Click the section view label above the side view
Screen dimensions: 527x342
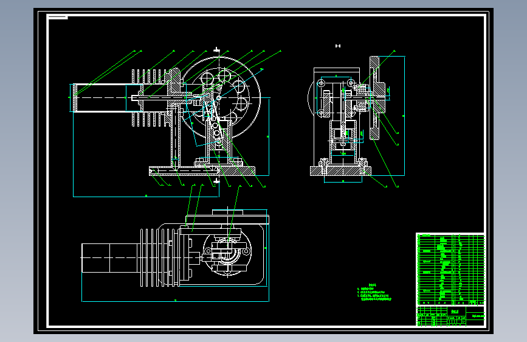[x=338, y=46]
